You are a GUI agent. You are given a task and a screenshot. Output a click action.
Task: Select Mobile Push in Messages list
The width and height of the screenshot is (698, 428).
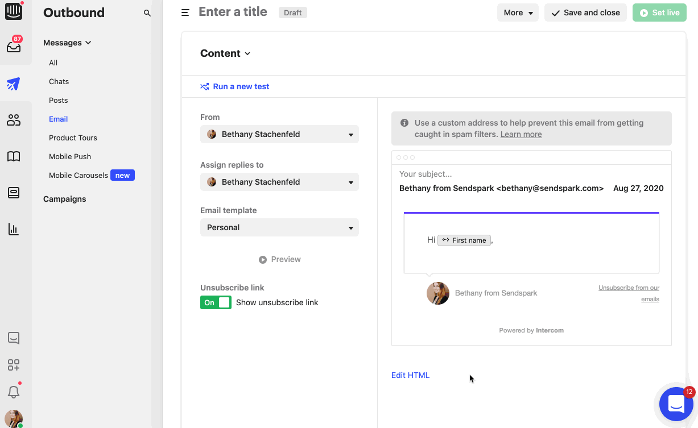(x=70, y=156)
